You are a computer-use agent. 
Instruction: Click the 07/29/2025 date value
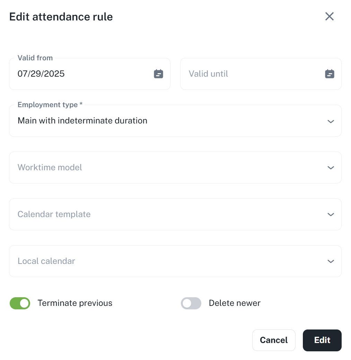pyautogui.click(x=41, y=74)
